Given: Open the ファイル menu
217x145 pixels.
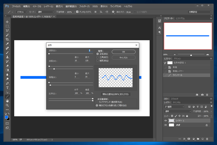Looking at the screenshot, I should coord(16,6).
